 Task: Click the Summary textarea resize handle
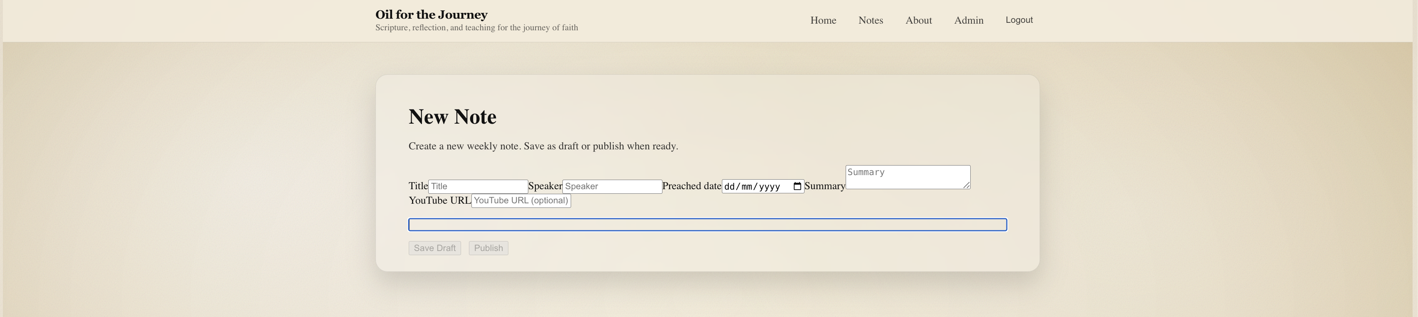pyautogui.click(x=966, y=185)
